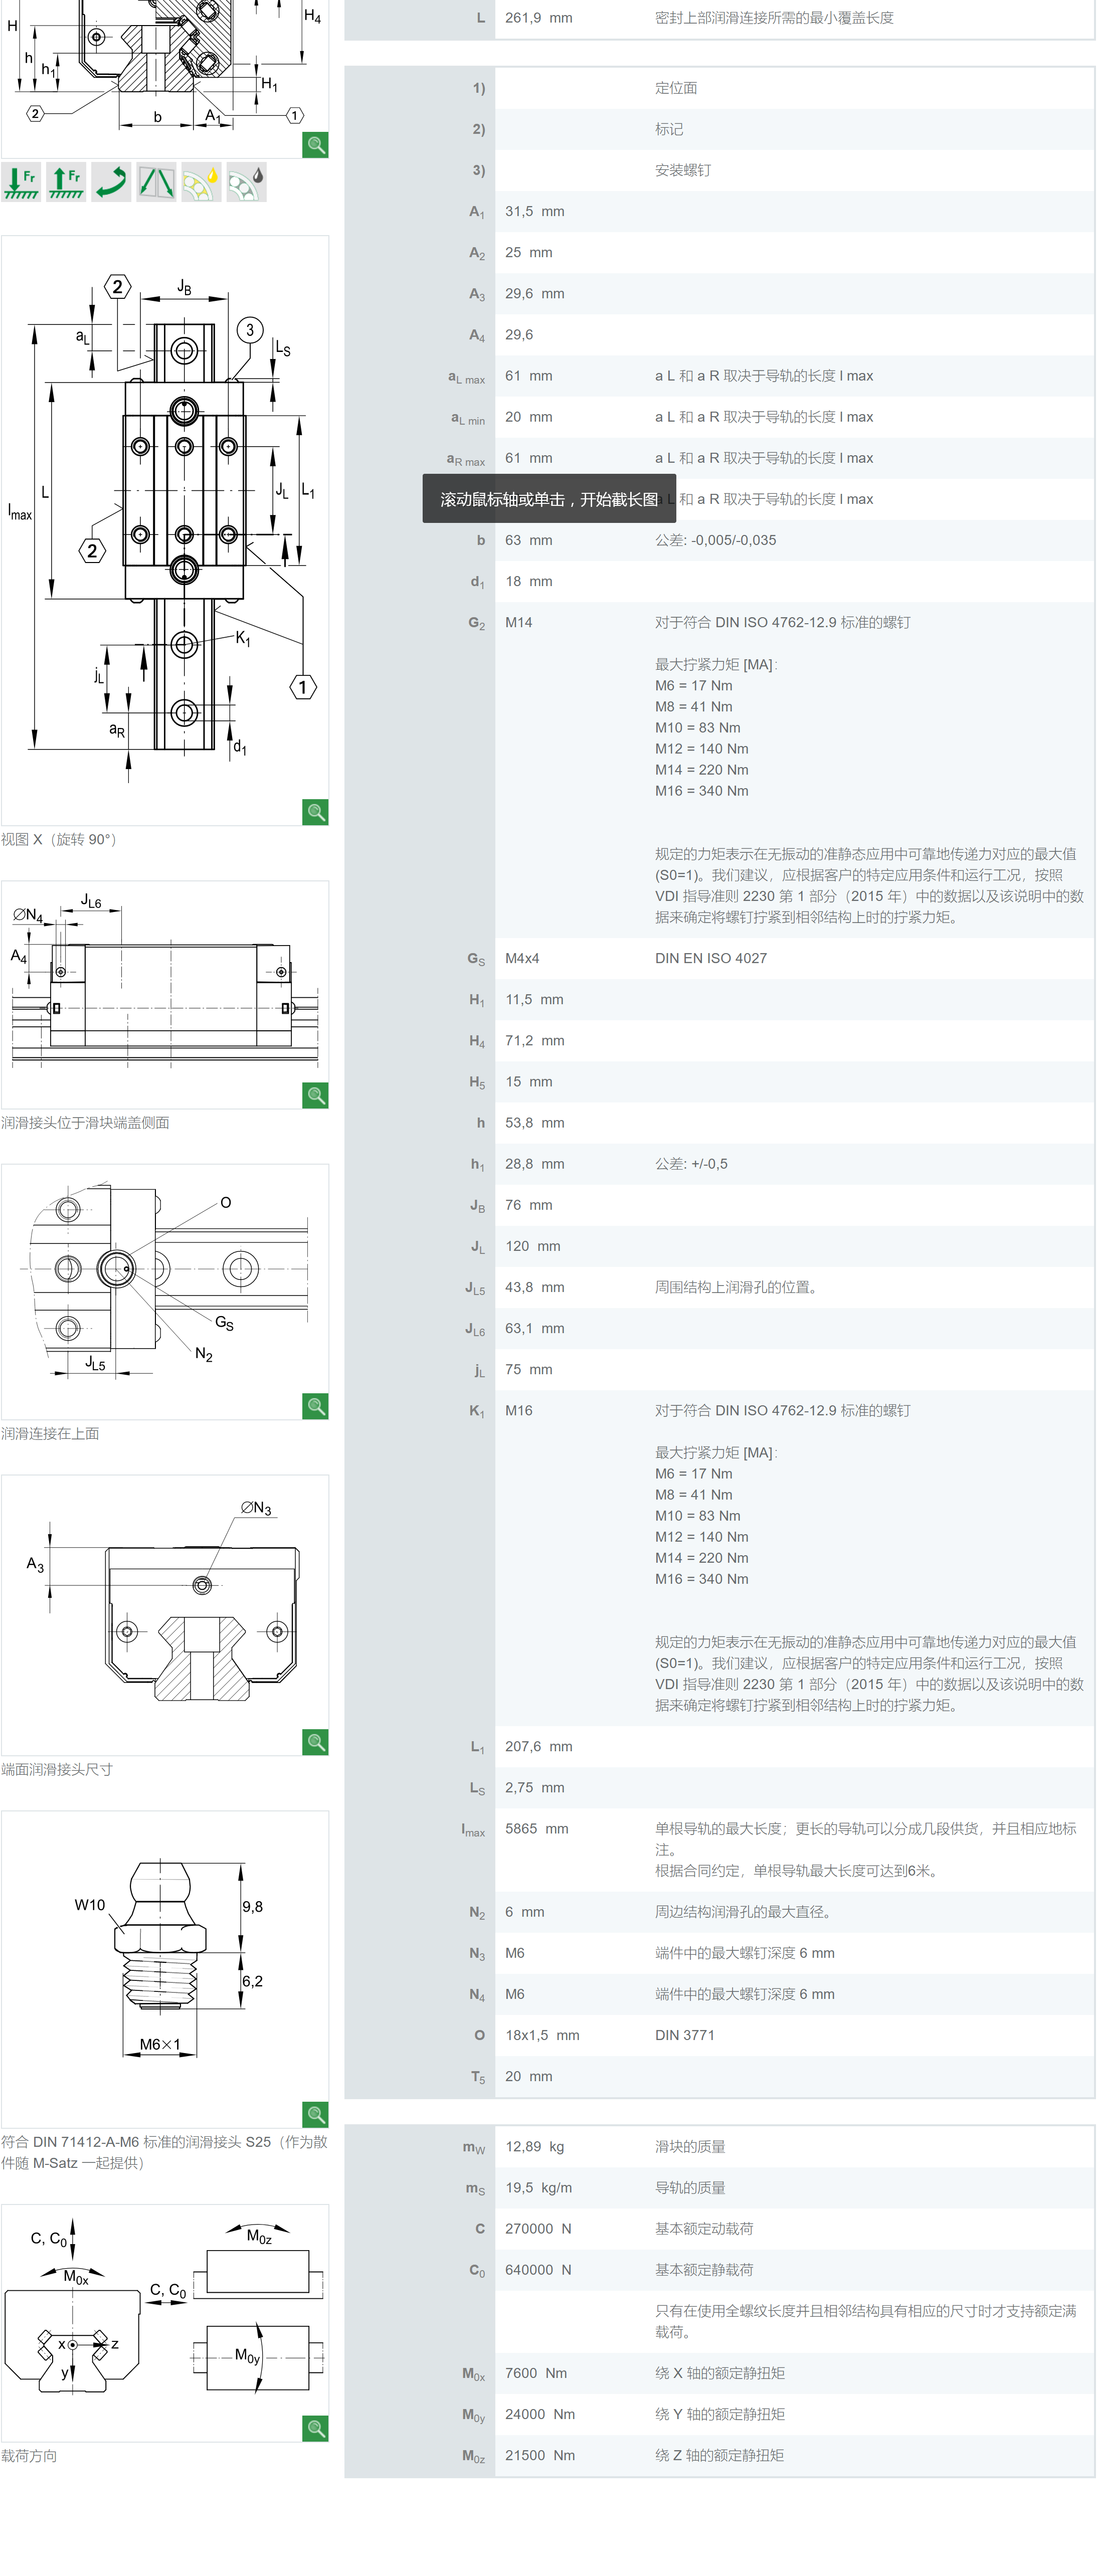The width and height of the screenshot is (1099, 2576).
Task: Click the 端面润滑接头尺寸 caption
Action: tap(57, 1770)
